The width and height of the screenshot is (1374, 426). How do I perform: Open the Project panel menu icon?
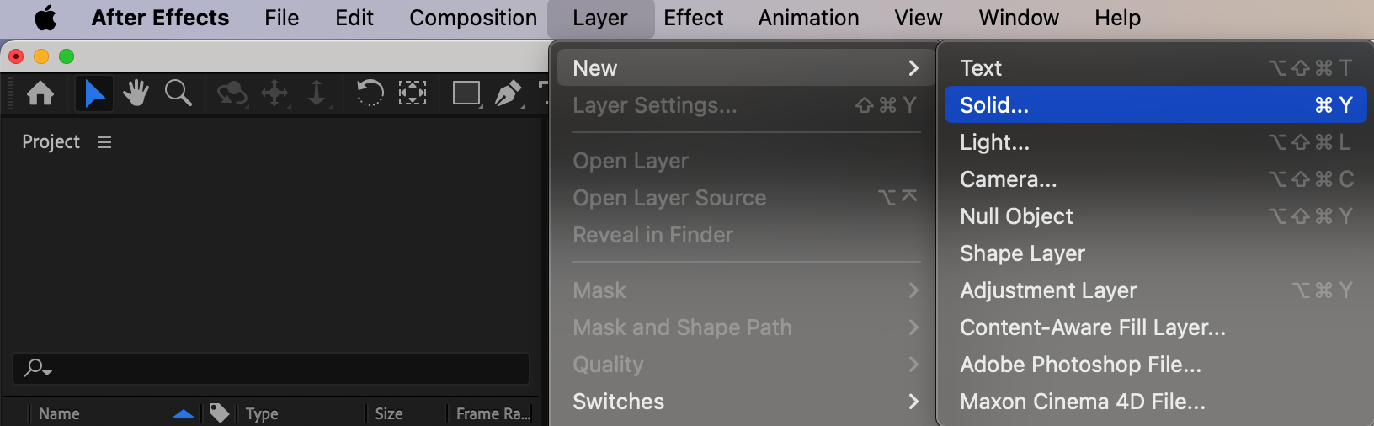click(x=104, y=142)
